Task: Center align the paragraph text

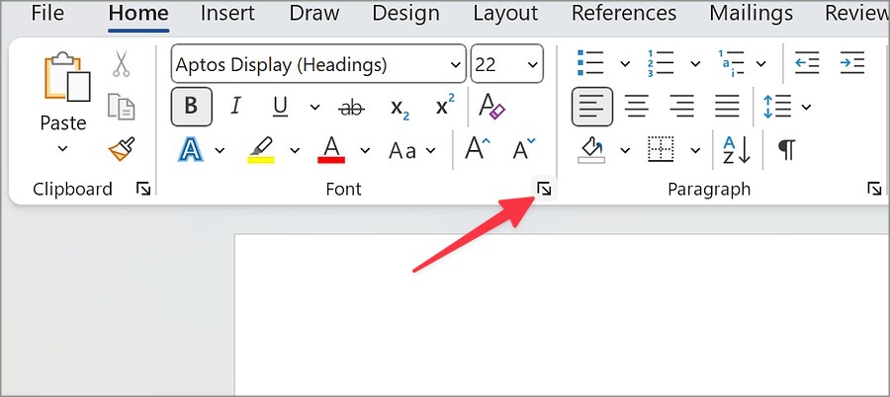Action: (x=637, y=107)
